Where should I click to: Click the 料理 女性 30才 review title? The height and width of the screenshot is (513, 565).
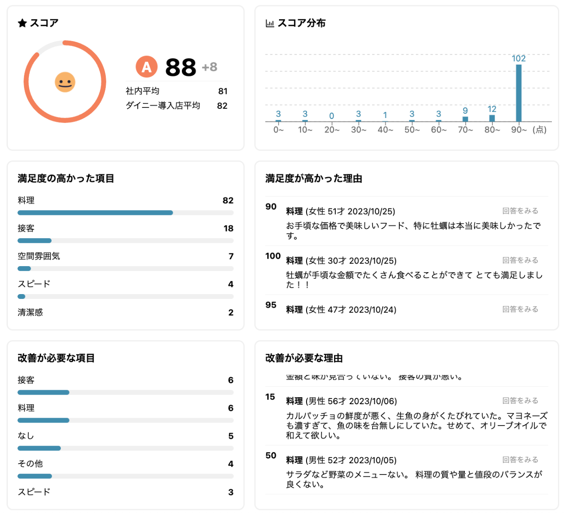pos(341,260)
